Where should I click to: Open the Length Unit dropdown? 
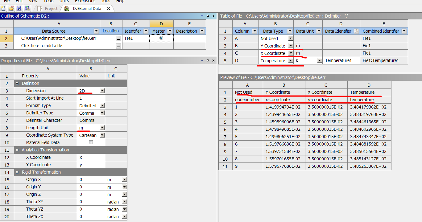tap(102, 128)
